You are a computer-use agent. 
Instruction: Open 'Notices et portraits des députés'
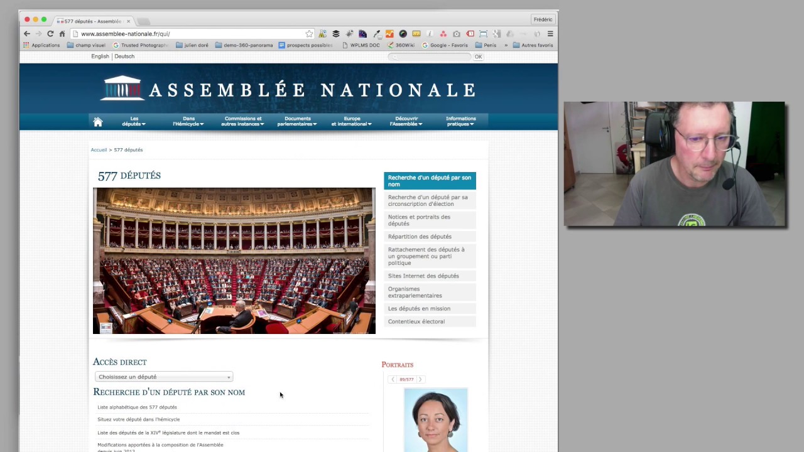(x=430, y=220)
